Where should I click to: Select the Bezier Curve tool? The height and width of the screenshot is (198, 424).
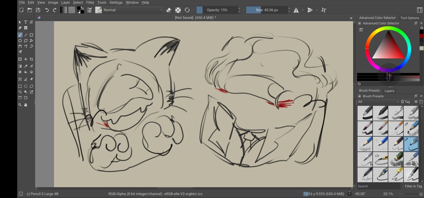pyautogui.click(x=20, y=46)
